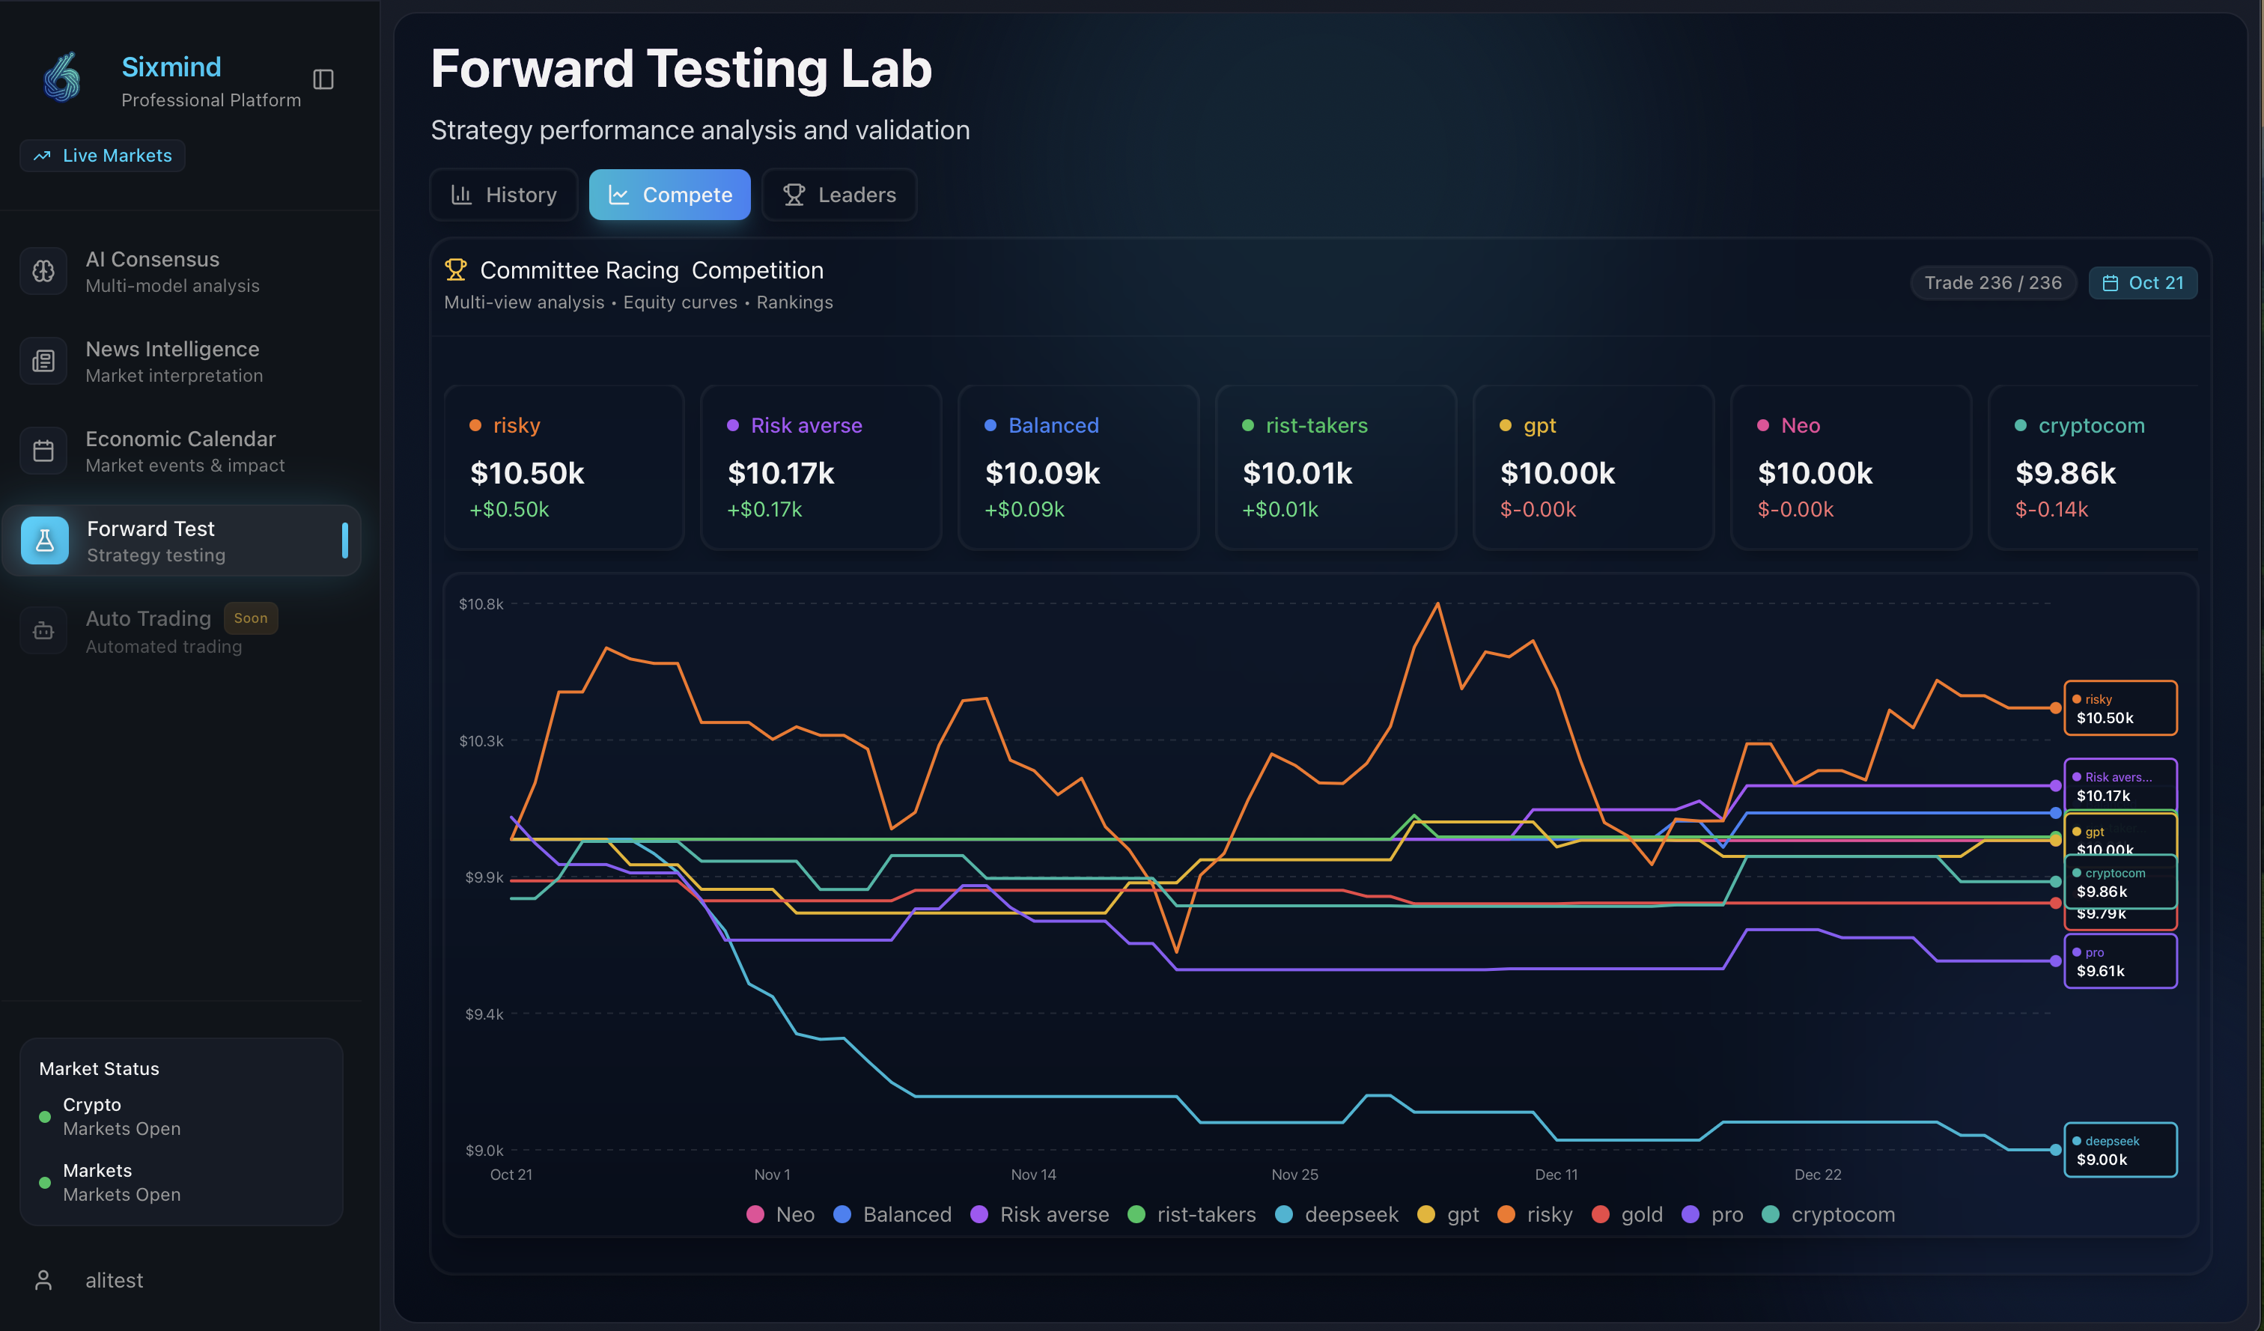Click Crypto Markets Open status row
Screen dimensions: 2264x1331
click(x=180, y=1116)
